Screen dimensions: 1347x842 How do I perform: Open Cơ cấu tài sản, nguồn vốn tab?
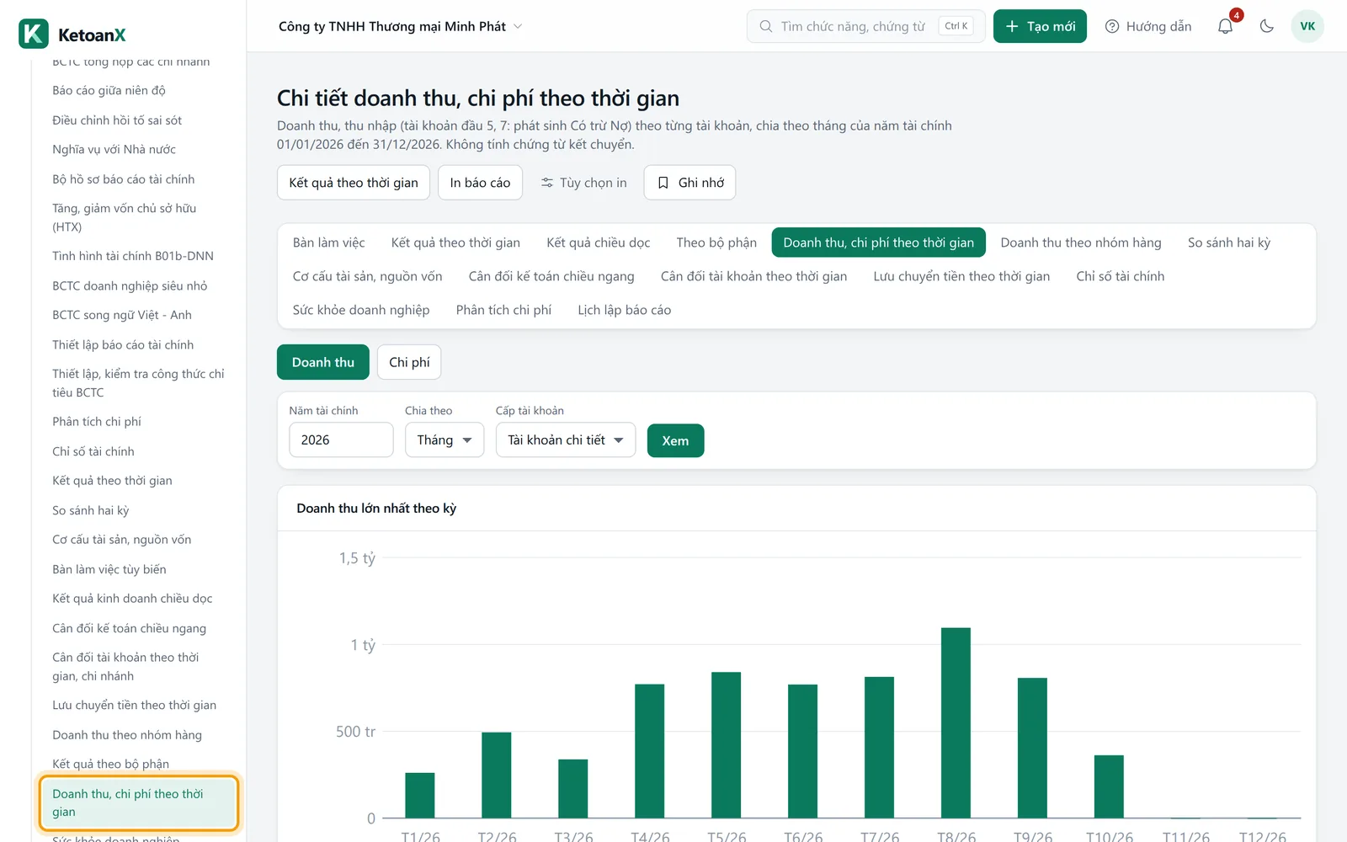tap(367, 276)
